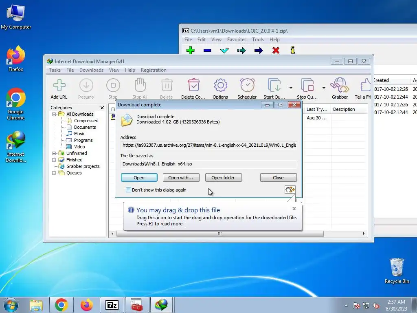Screen dimensions: 417x313
Task: Select Grabber projects tree item
Action: (x=83, y=166)
